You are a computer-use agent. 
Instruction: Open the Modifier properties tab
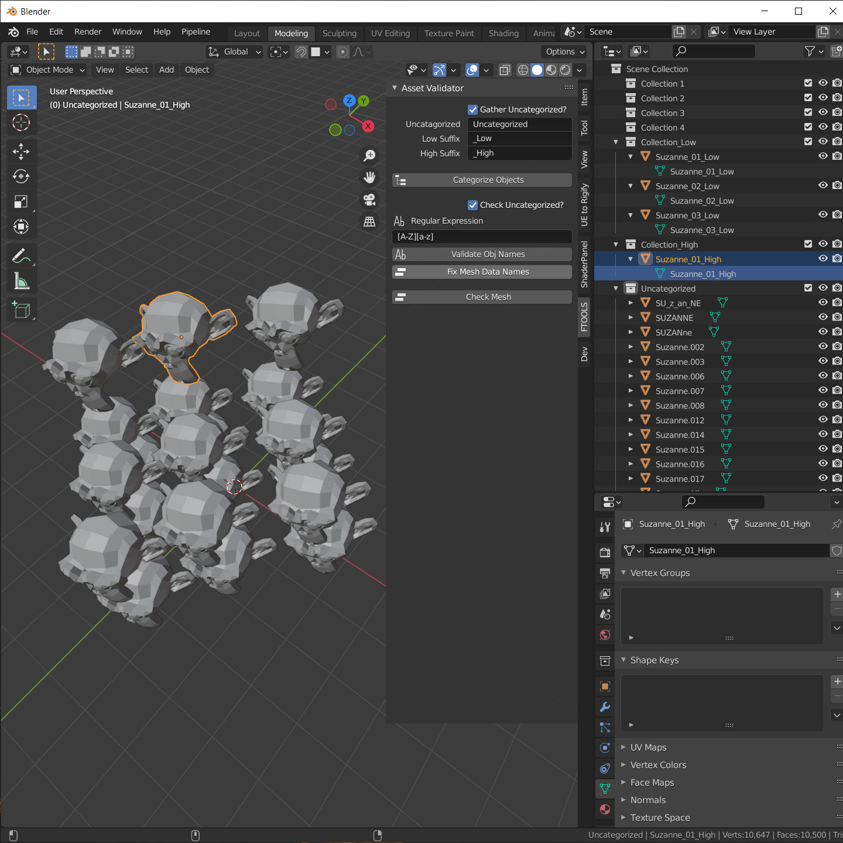coord(605,707)
